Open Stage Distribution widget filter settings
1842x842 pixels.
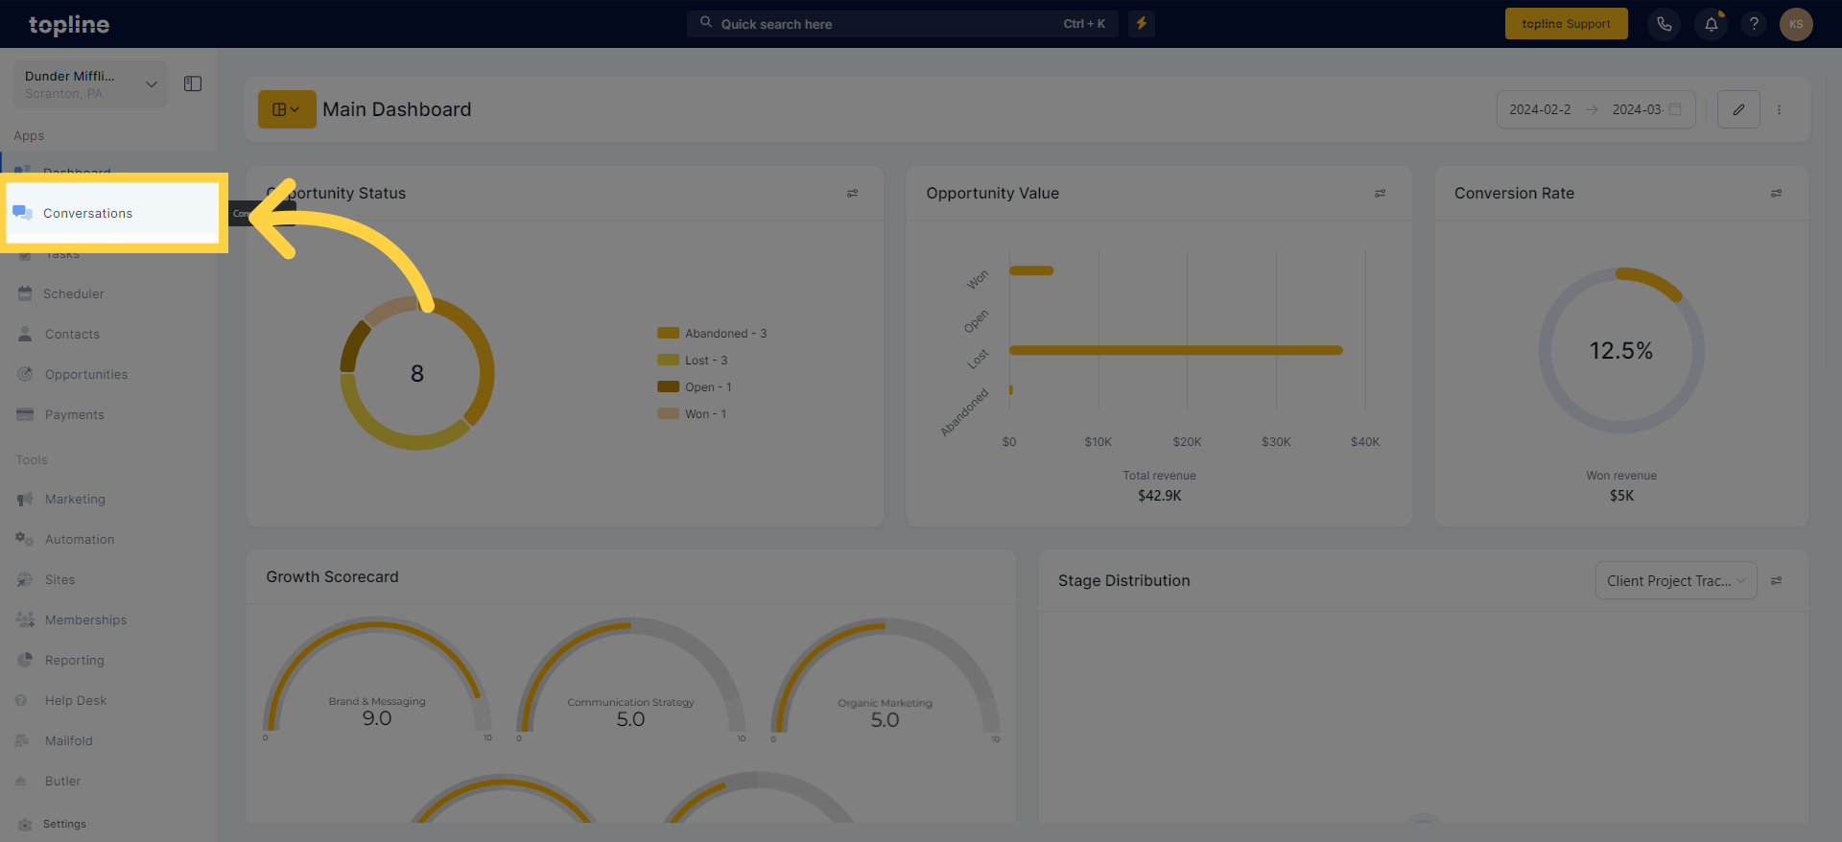click(x=1776, y=581)
